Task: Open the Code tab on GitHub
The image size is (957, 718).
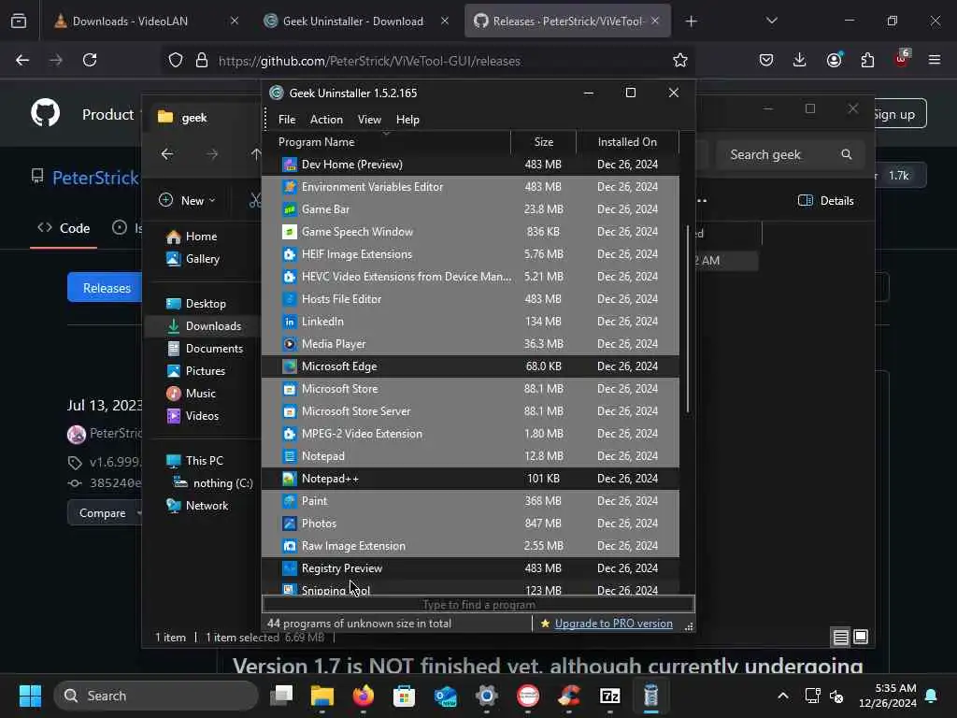Action: coord(64,228)
